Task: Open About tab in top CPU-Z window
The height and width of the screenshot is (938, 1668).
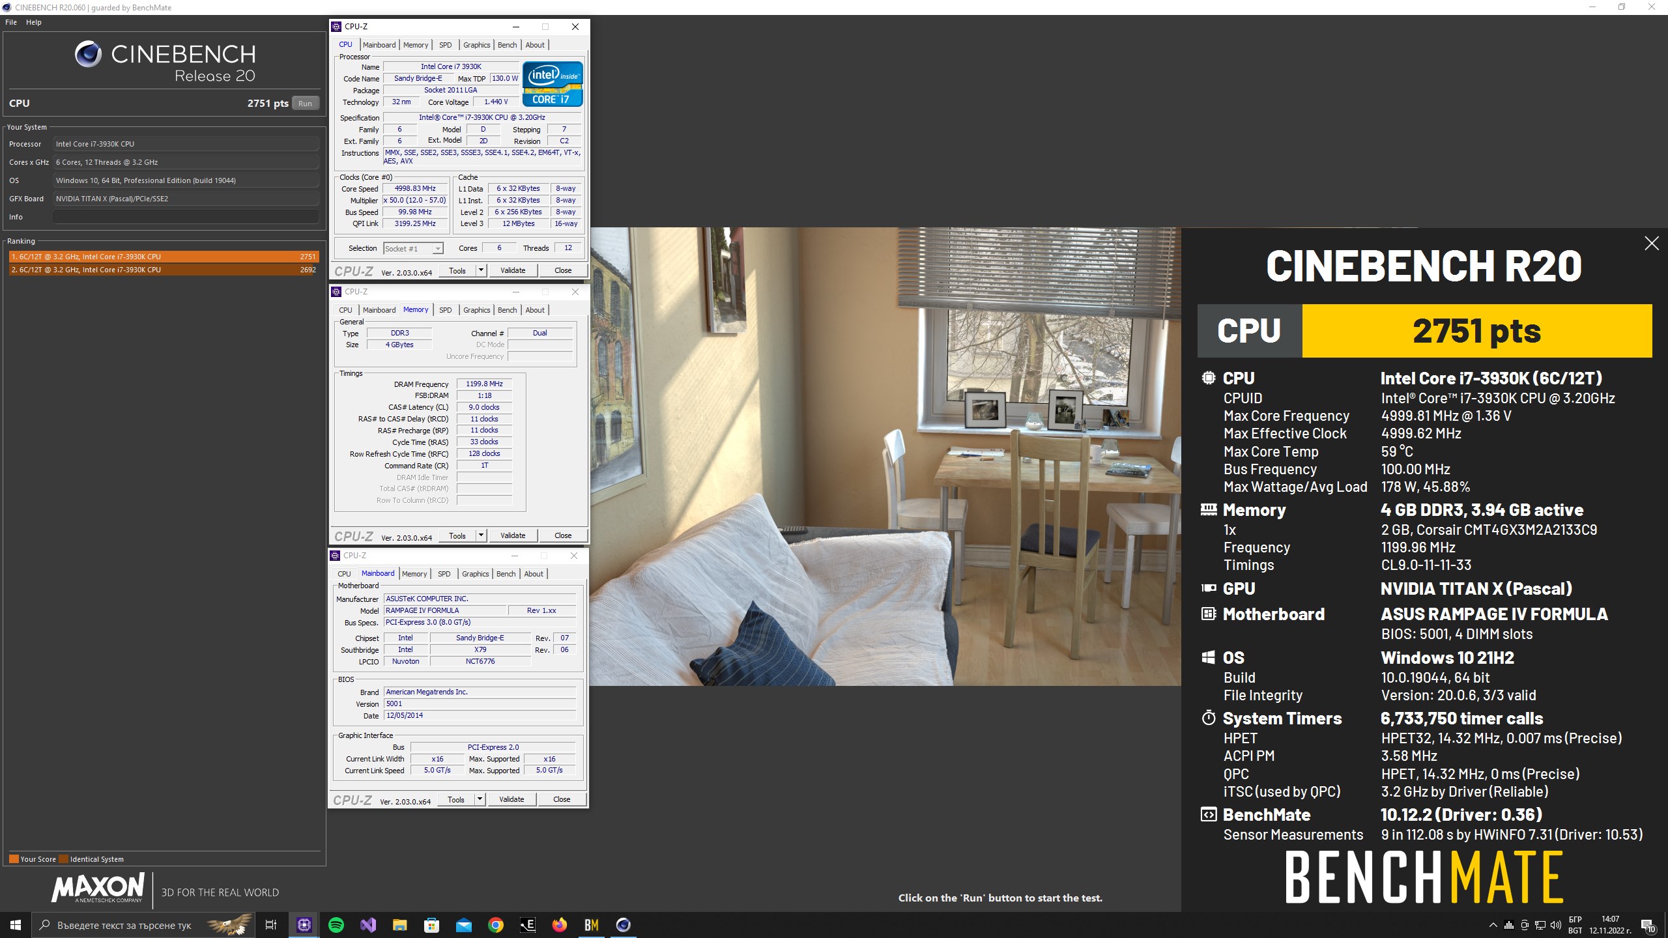Action: (535, 45)
